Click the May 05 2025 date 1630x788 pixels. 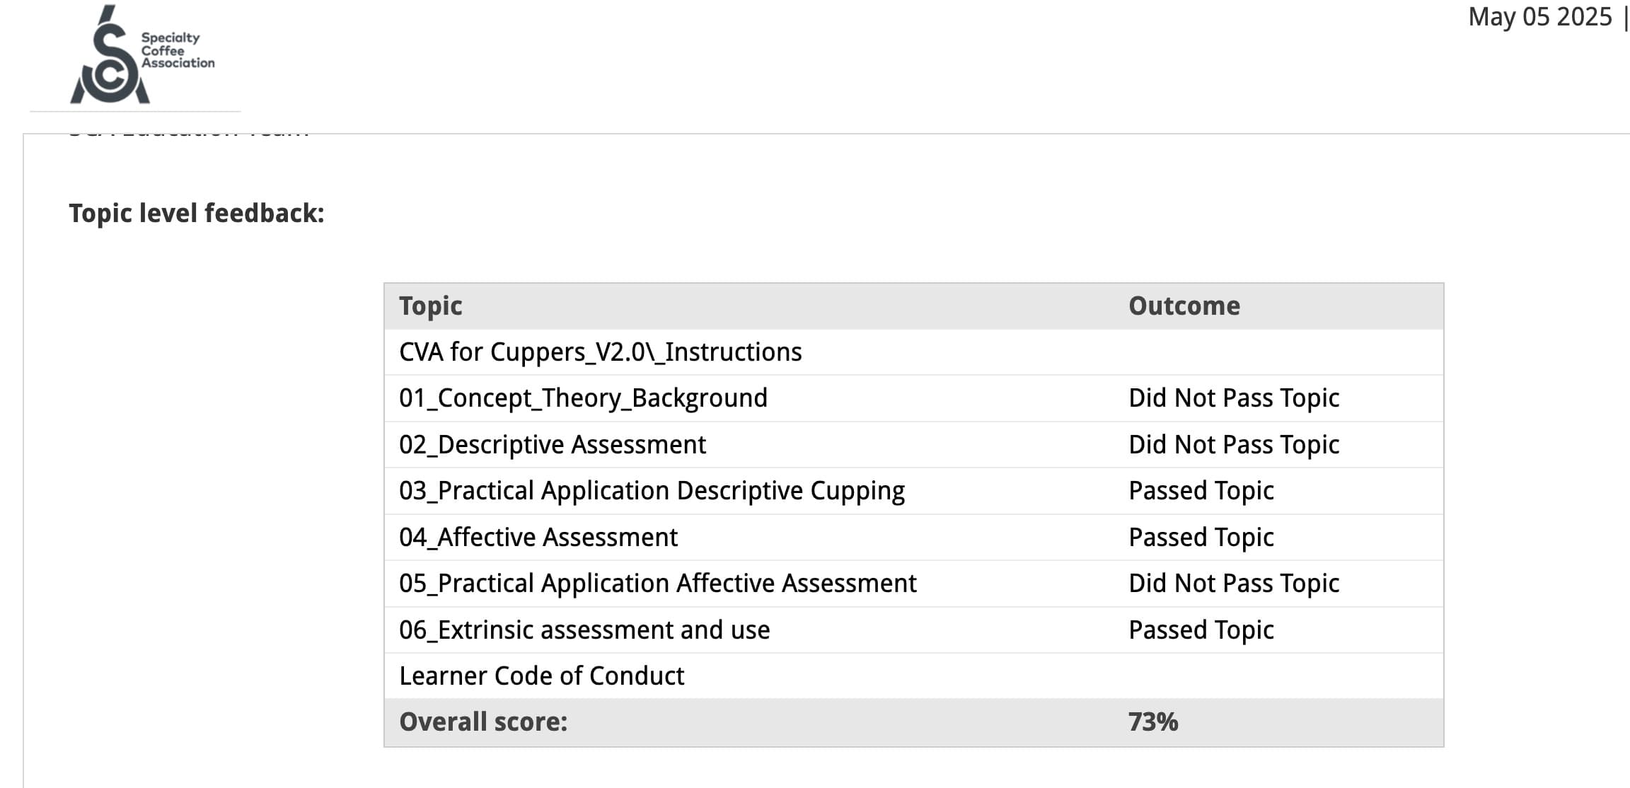pyautogui.click(x=1539, y=16)
